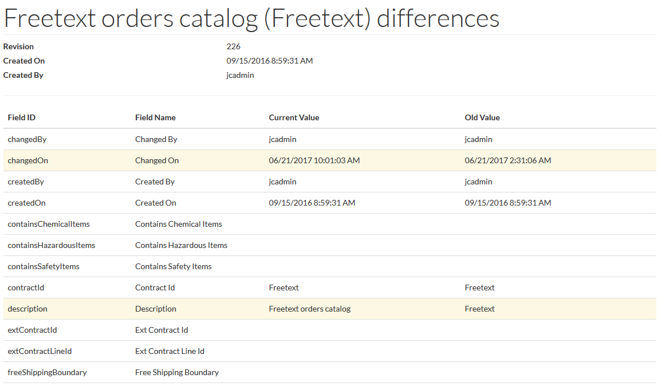Click old value 06/21/2017 2:31:06 AM

point(507,160)
